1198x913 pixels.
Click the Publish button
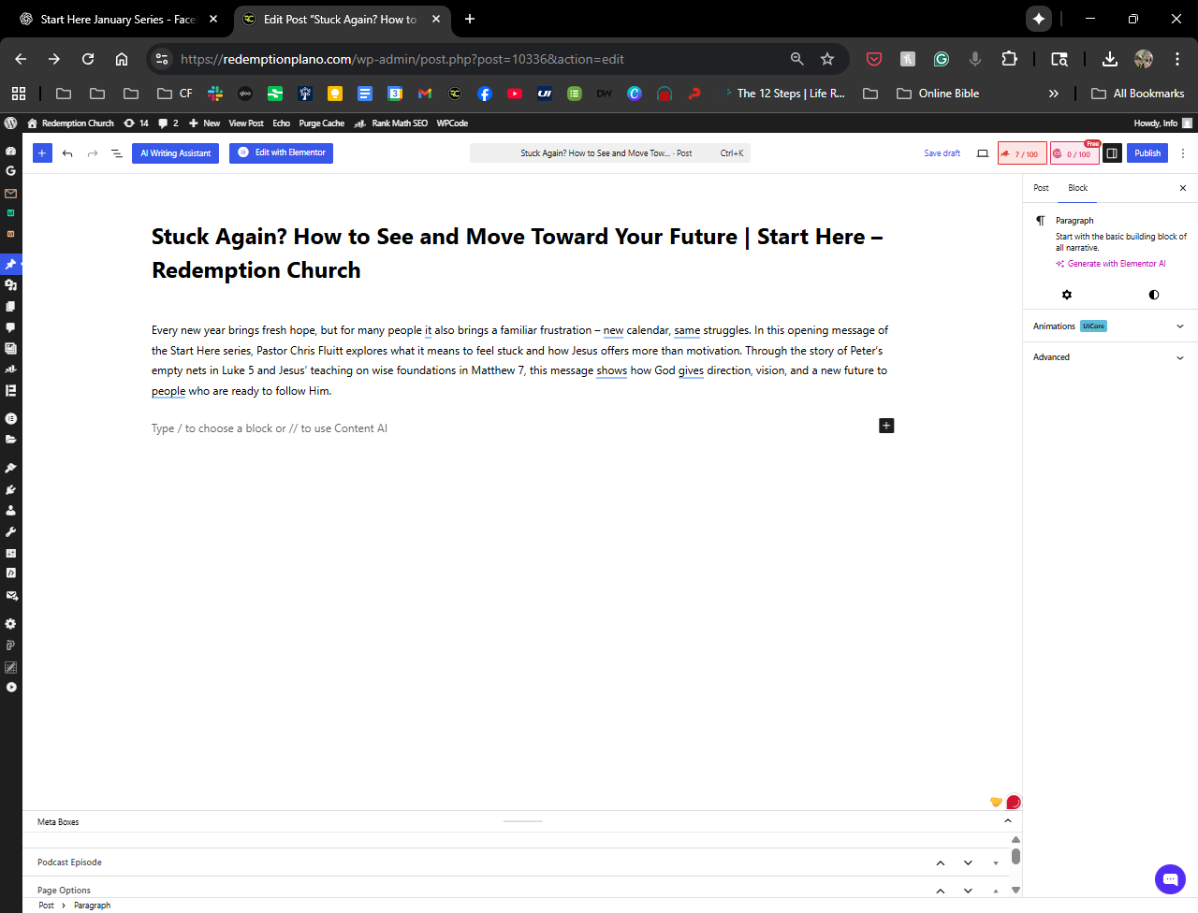[1147, 153]
